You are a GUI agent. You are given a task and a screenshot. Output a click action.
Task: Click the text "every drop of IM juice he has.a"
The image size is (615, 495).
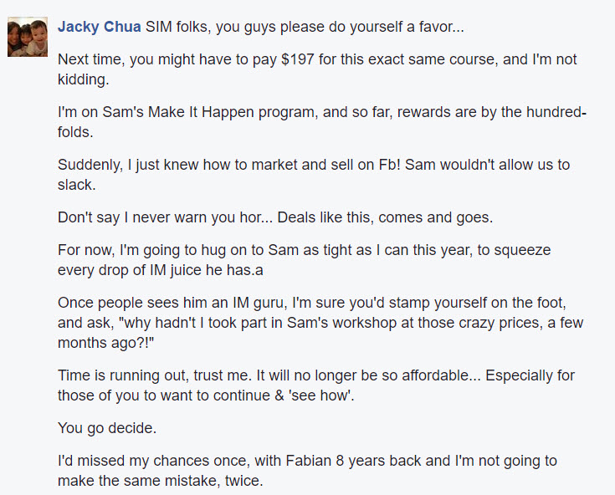click(x=161, y=270)
